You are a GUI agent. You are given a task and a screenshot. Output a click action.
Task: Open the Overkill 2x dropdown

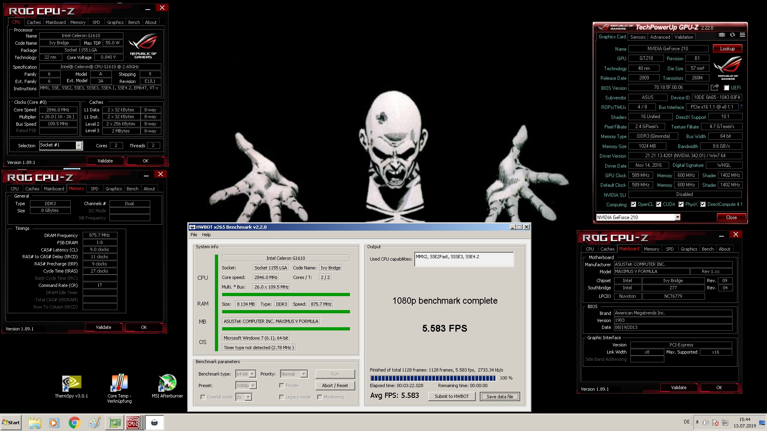point(248,397)
